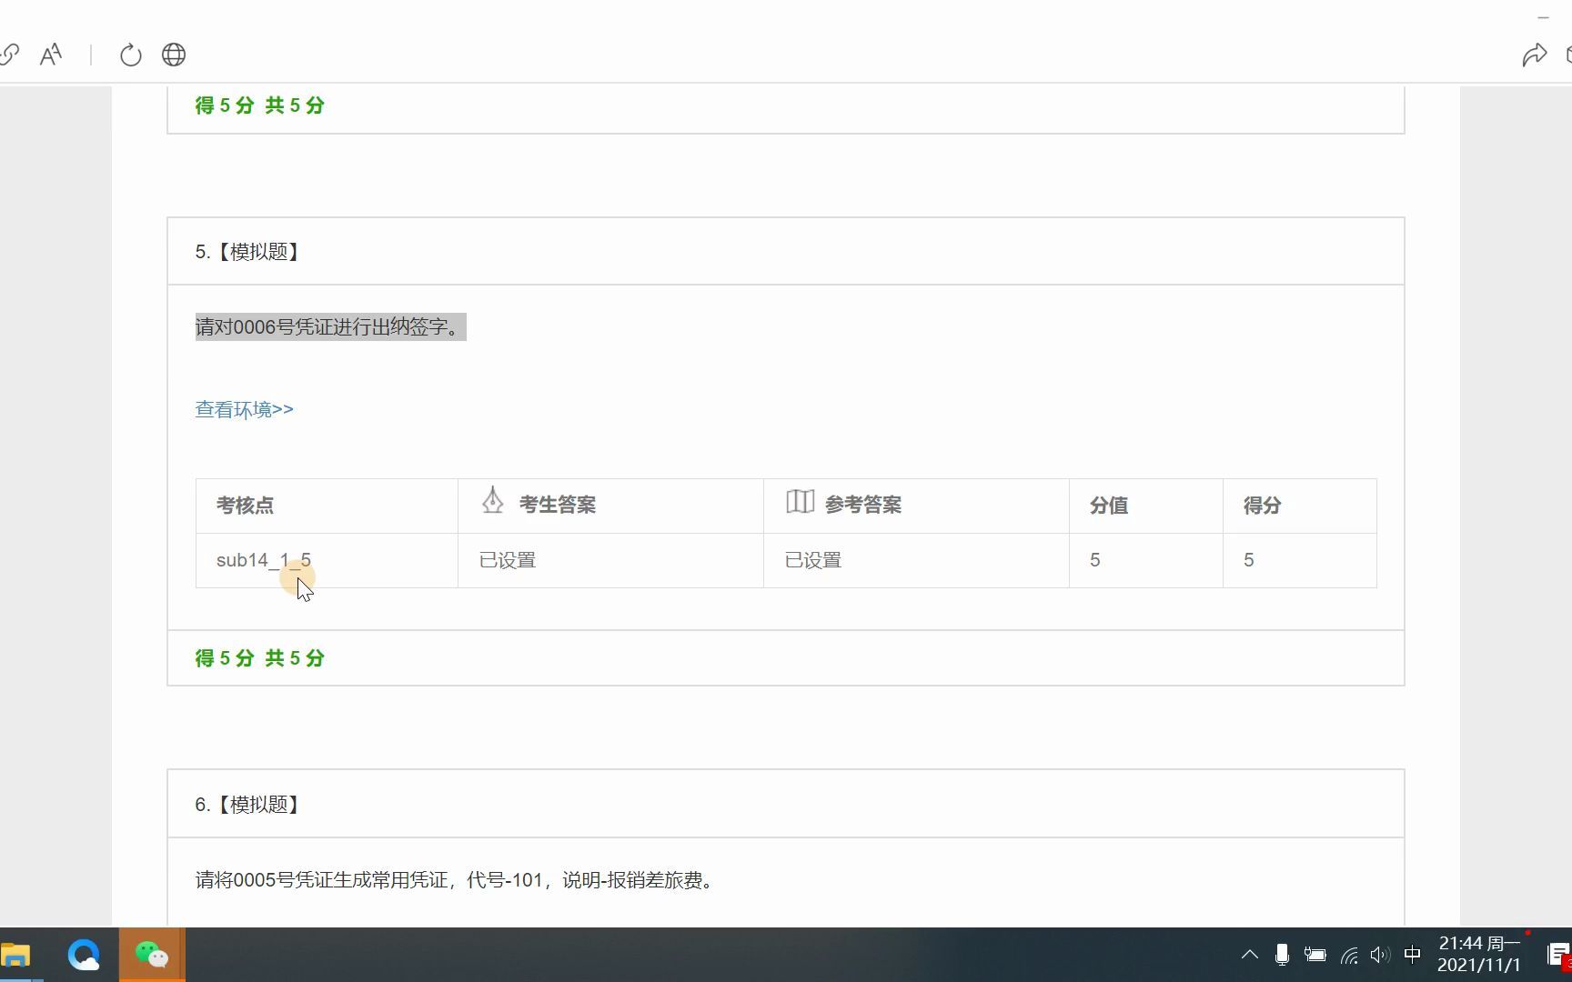Open File Explorer from the taskbar
The width and height of the screenshot is (1572, 982).
(x=15, y=956)
